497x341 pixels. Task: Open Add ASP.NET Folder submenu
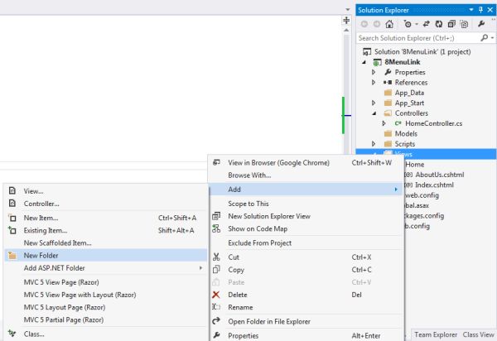pos(105,268)
